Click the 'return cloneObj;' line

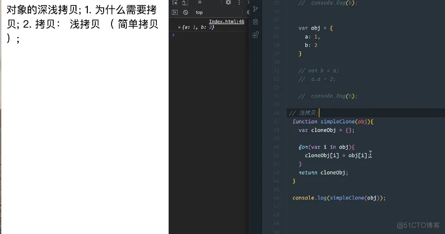323,172
